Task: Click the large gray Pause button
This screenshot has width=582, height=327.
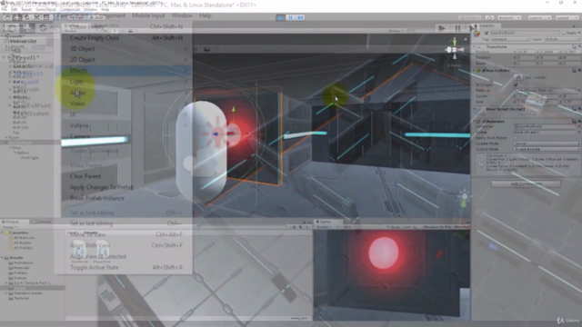Action: (x=457, y=28)
